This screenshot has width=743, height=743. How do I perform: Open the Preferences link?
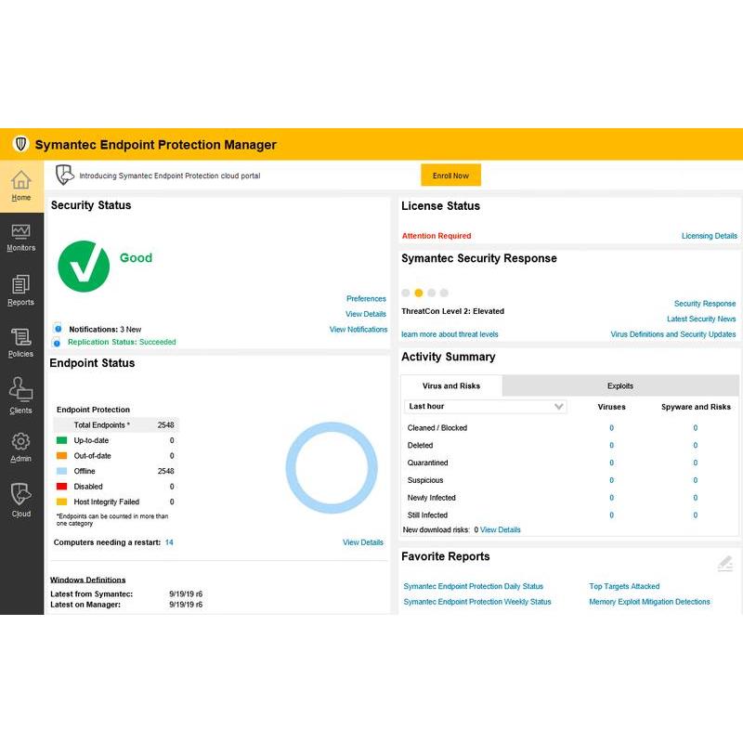[x=366, y=298]
